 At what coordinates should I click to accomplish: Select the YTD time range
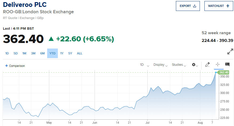[53, 53]
